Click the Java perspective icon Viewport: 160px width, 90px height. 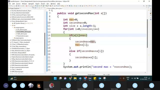(x=149, y=6)
